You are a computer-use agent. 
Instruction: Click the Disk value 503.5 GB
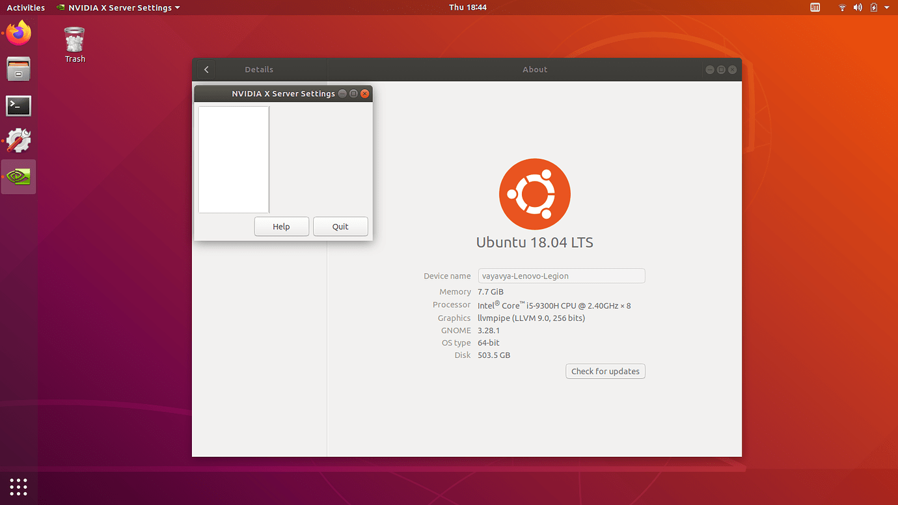click(494, 355)
